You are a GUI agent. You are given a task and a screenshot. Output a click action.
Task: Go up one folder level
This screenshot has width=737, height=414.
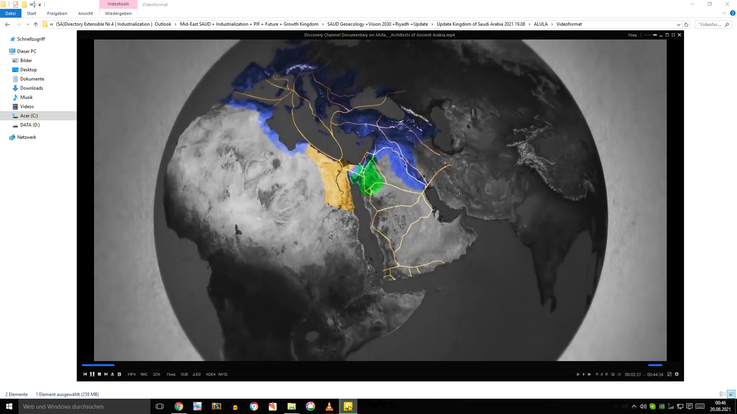[x=36, y=24]
